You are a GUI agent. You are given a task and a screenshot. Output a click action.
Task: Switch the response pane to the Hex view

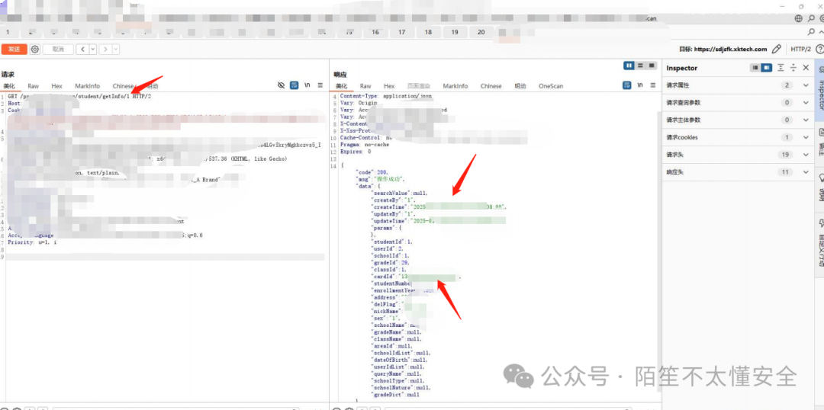(389, 86)
